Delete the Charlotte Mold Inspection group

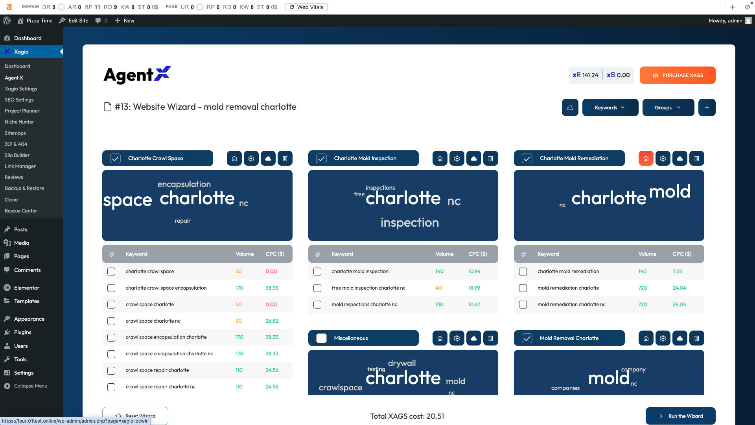[491, 158]
